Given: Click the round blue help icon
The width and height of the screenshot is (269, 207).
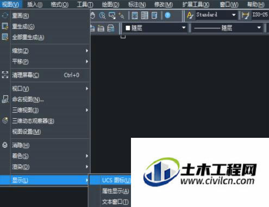Looking at the screenshot, I should tap(168, 15).
